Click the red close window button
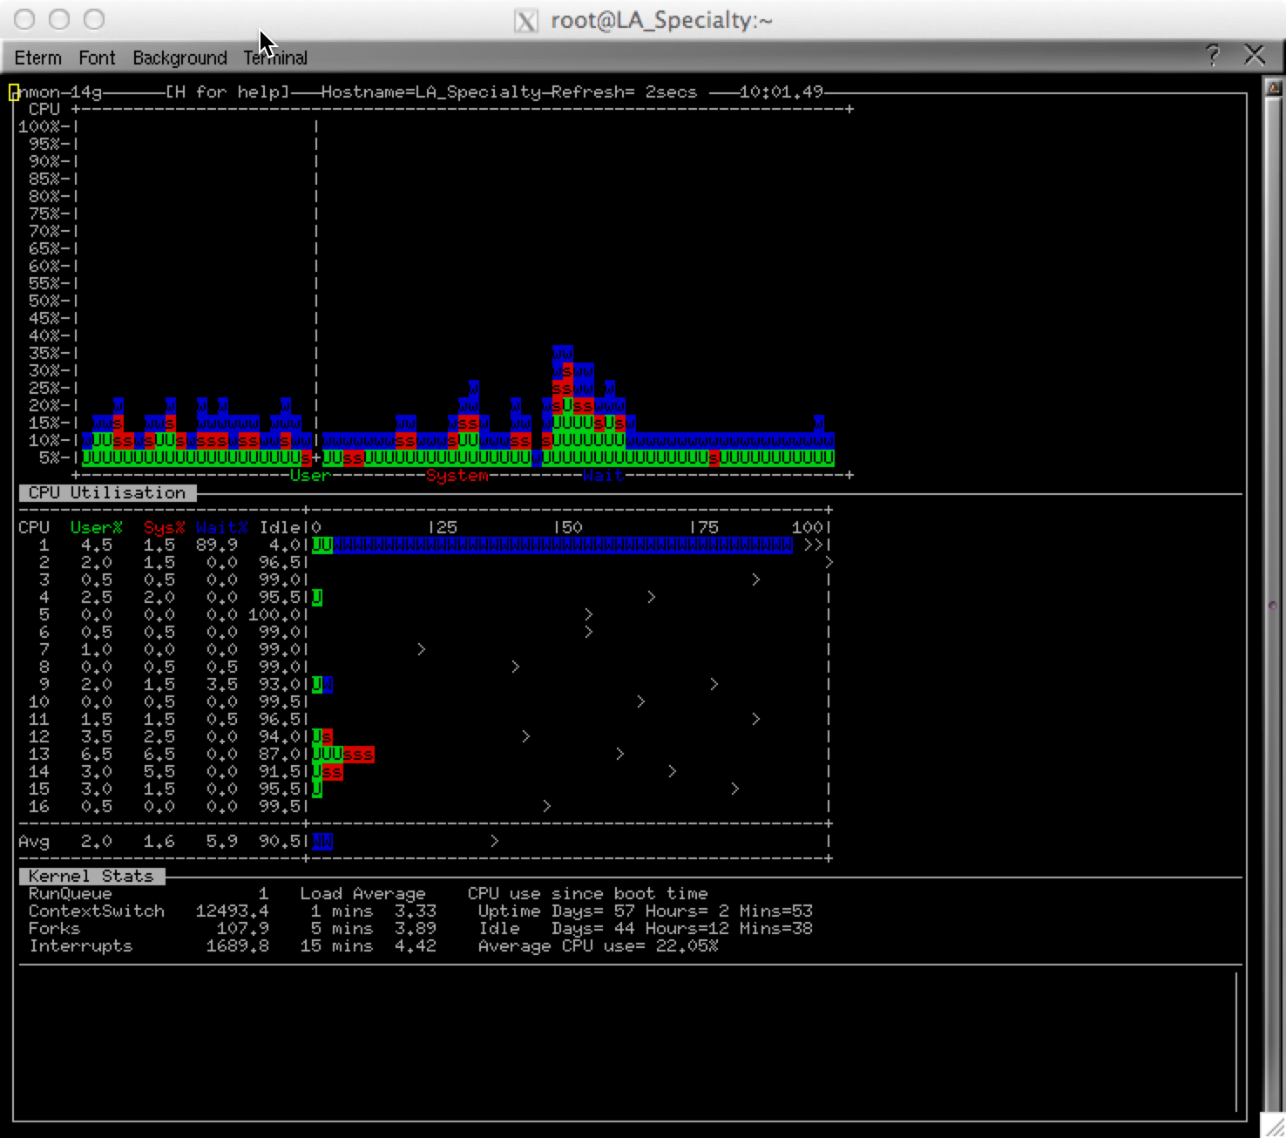Image resolution: width=1286 pixels, height=1138 pixels. click(x=25, y=19)
